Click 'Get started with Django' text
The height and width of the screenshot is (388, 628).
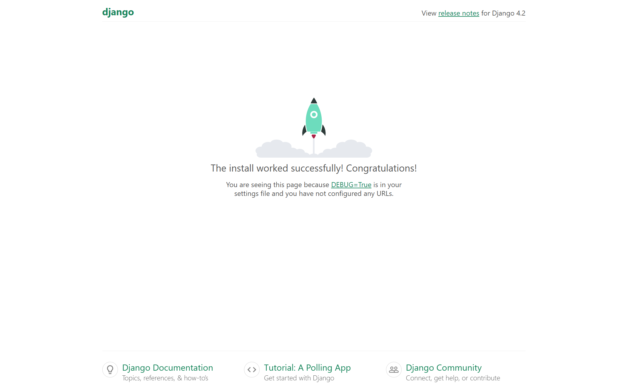click(299, 378)
